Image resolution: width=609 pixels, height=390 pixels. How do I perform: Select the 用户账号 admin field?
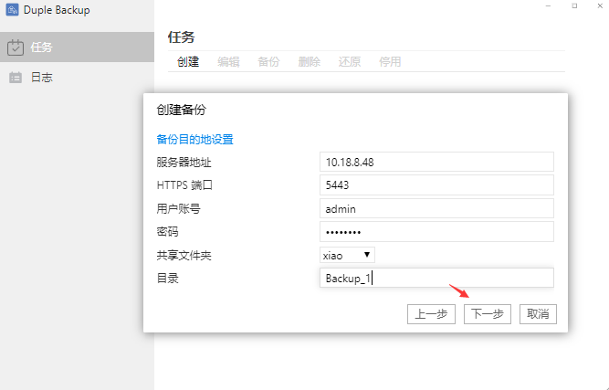click(x=436, y=209)
